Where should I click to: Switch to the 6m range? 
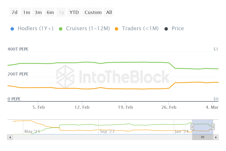pos(50,12)
